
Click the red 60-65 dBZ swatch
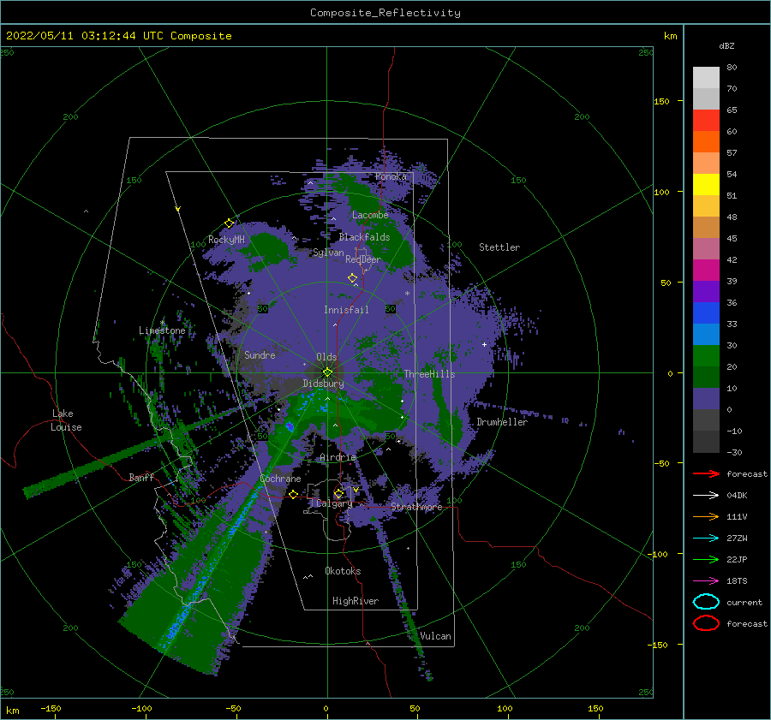click(706, 121)
